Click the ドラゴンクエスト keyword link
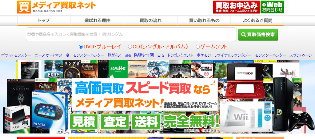 [180, 55]
